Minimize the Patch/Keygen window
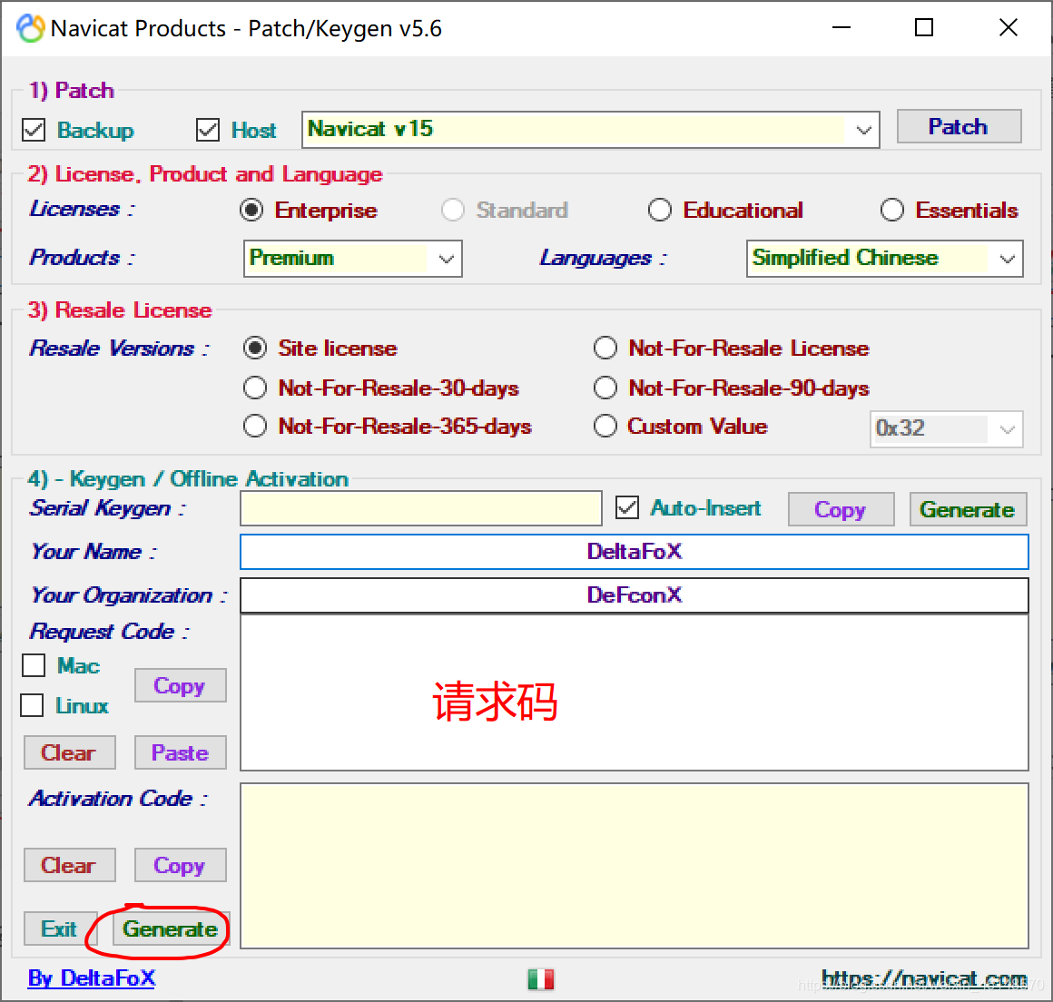This screenshot has width=1053, height=1002. (x=841, y=27)
